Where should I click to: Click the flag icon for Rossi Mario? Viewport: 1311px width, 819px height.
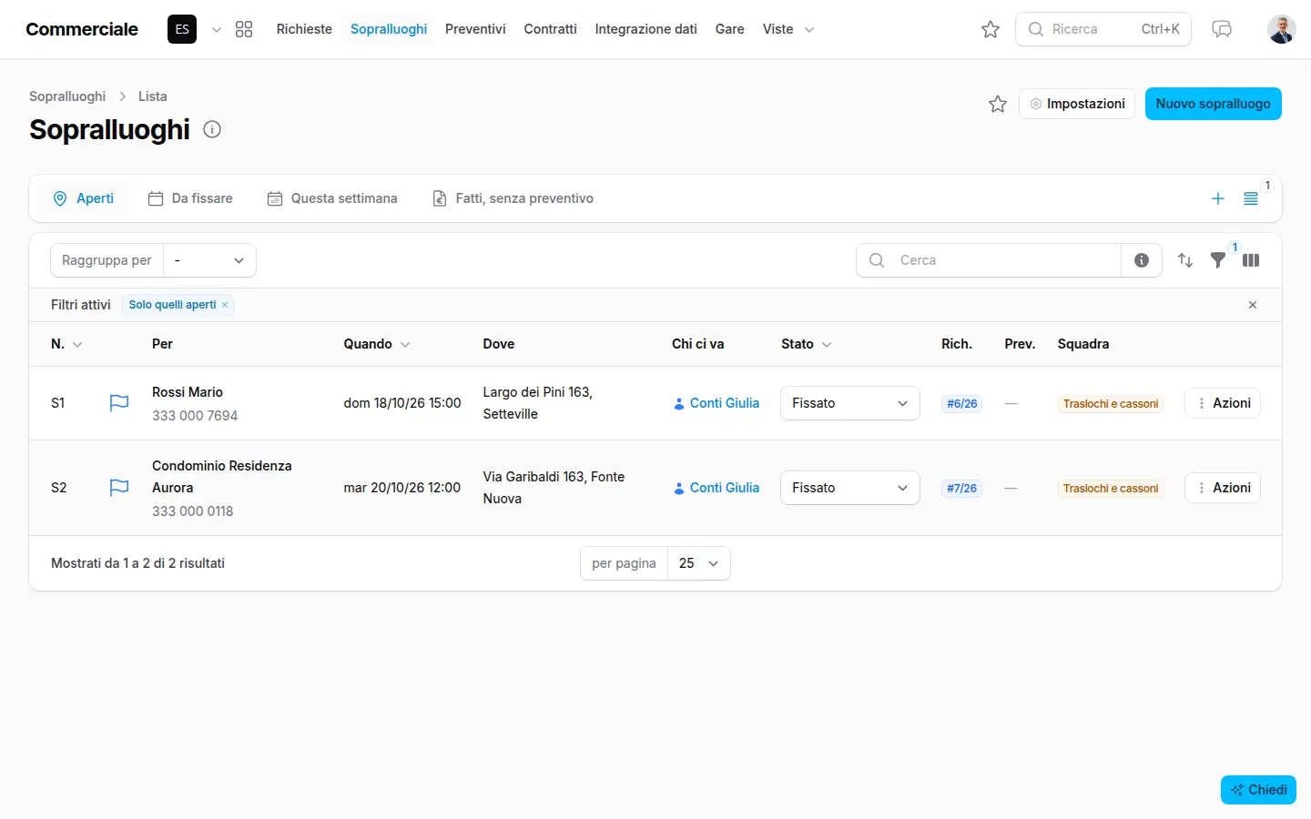[119, 403]
